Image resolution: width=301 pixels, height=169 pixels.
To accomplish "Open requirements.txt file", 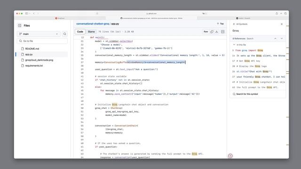I will (34, 66).
